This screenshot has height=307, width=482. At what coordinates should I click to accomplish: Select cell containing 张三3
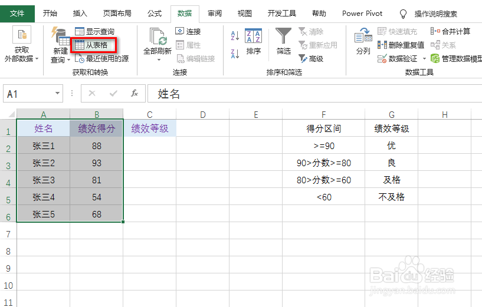coord(43,180)
